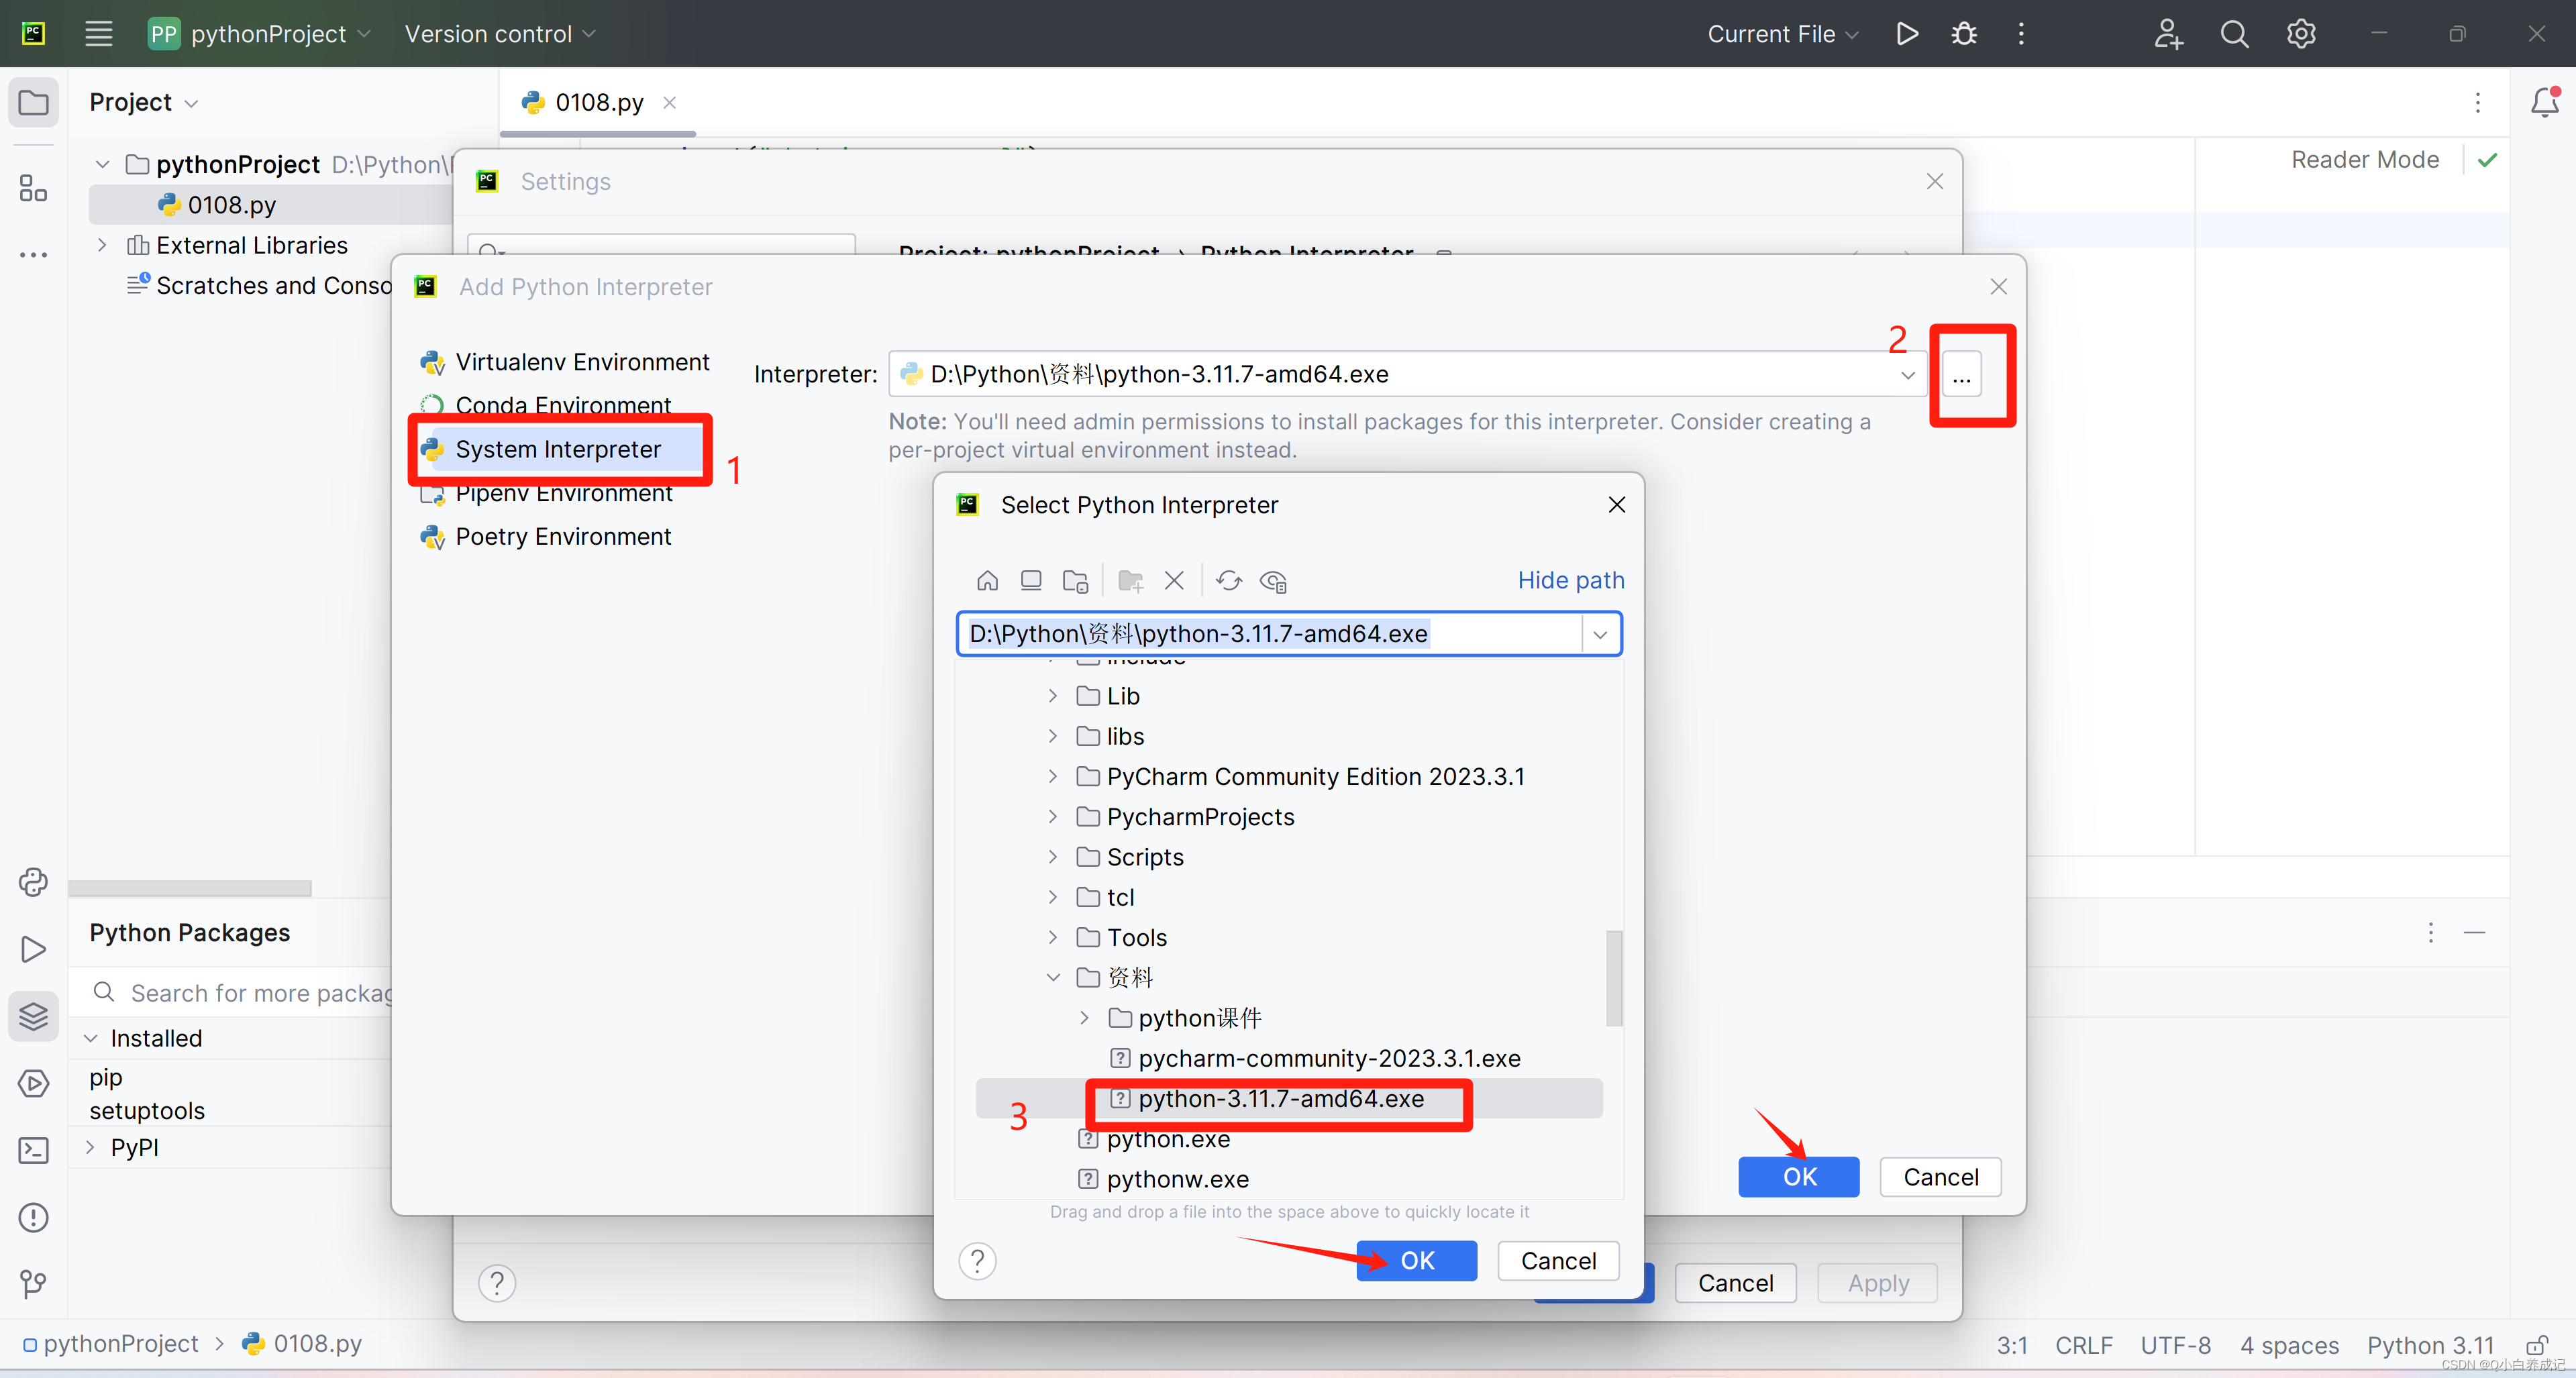Collapse the 资料 folder
Image resolution: width=2576 pixels, height=1378 pixels.
(x=1052, y=977)
